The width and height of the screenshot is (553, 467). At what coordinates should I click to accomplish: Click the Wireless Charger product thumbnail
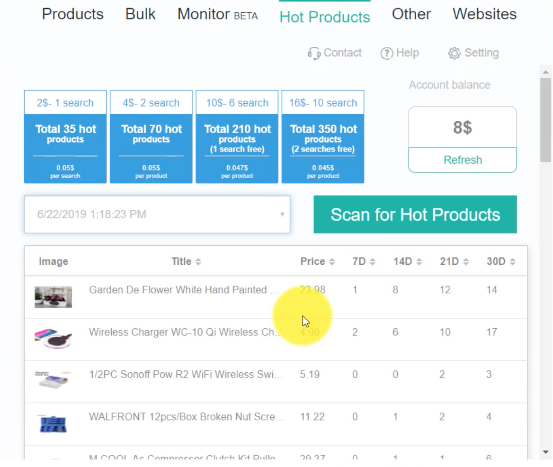point(53,339)
